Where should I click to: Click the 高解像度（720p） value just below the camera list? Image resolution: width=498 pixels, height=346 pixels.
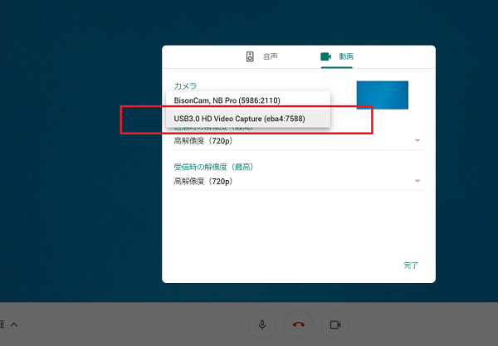[x=203, y=141]
